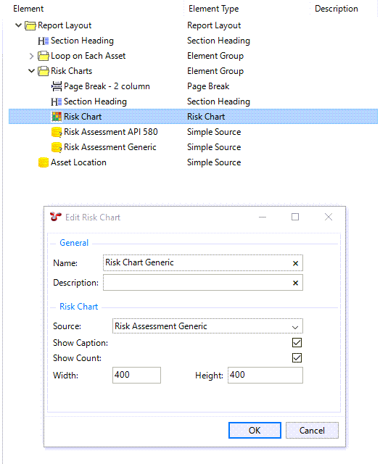The width and height of the screenshot is (388, 464).
Task: Click the colored Risk Chart grid icon
Action: pos(57,117)
